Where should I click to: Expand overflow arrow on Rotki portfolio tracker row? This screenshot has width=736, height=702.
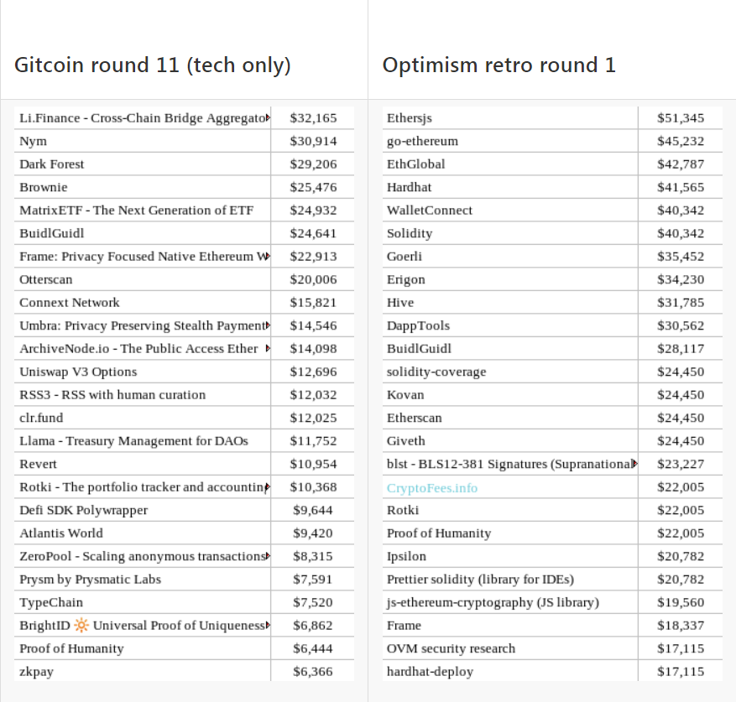click(x=268, y=486)
